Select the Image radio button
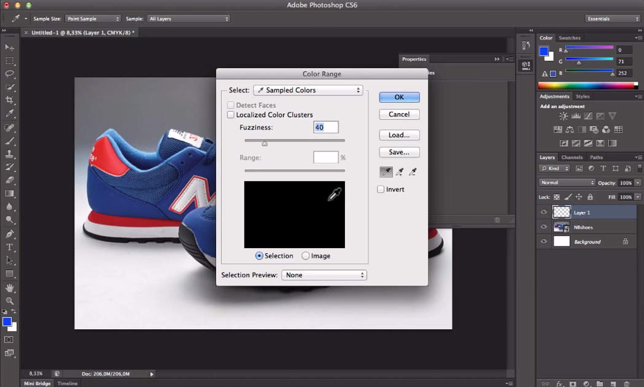Image resolution: width=644 pixels, height=387 pixels. 306,256
